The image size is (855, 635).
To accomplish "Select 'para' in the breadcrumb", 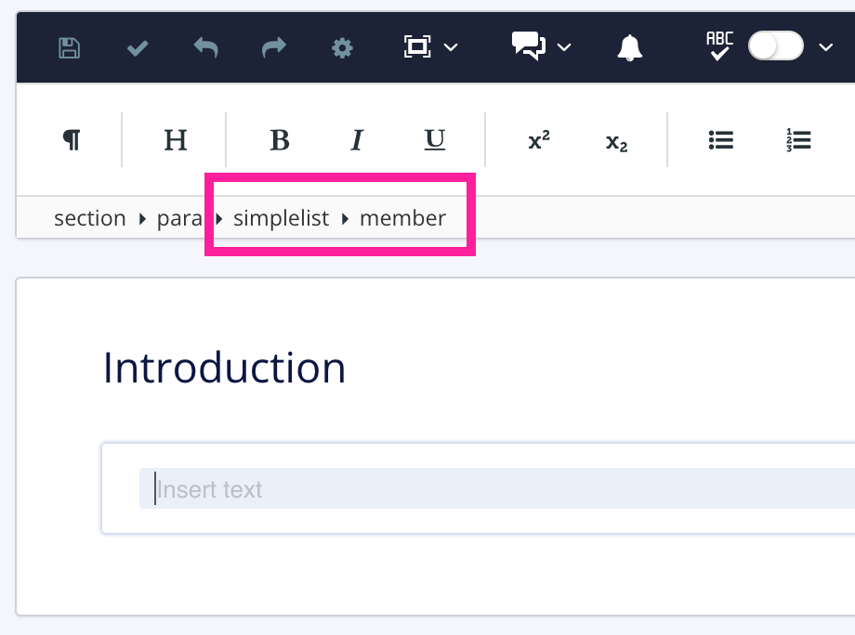I will (x=179, y=218).
